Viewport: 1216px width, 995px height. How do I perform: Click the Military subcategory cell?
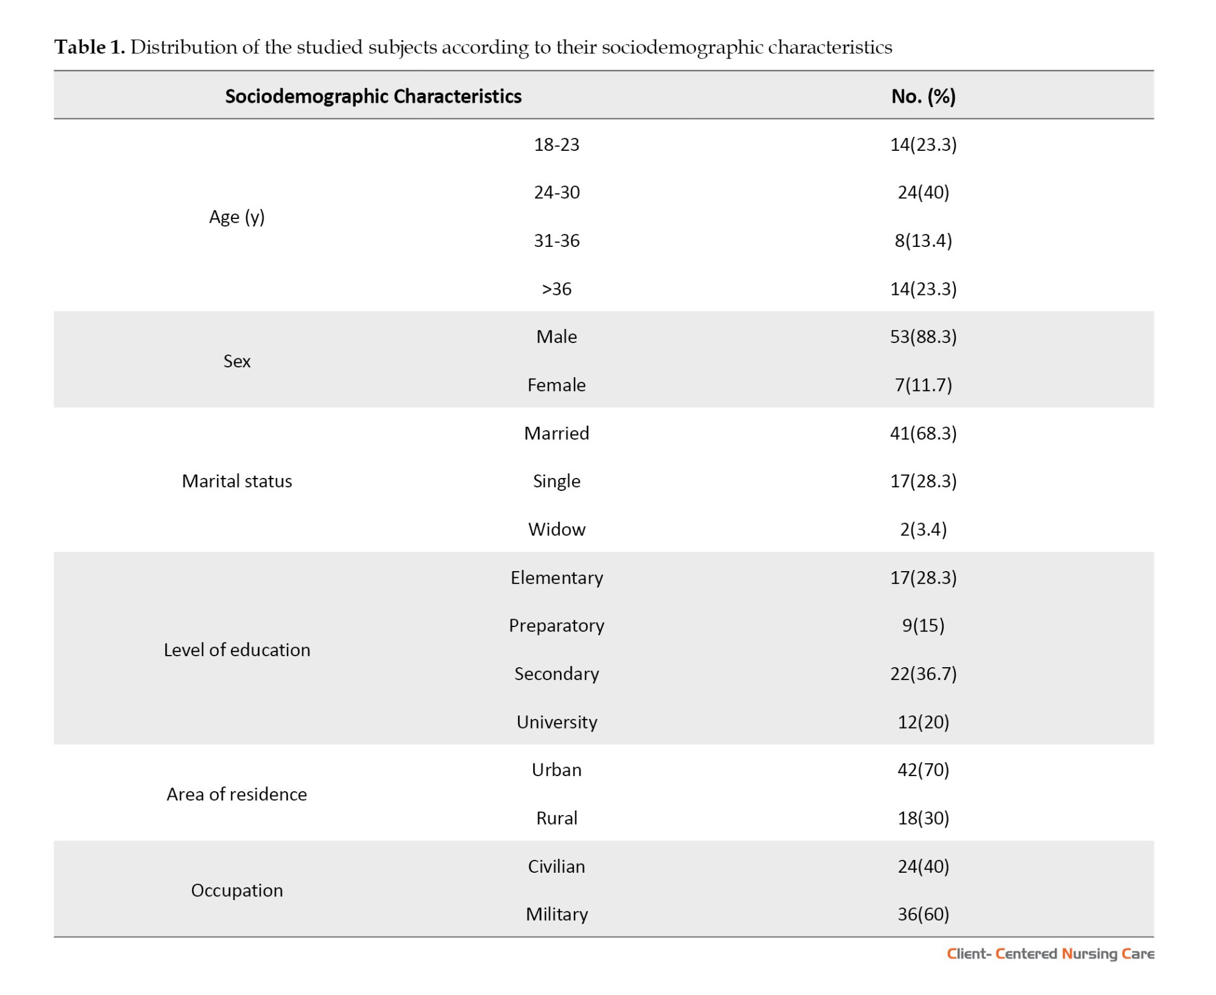tap(556, 915)
